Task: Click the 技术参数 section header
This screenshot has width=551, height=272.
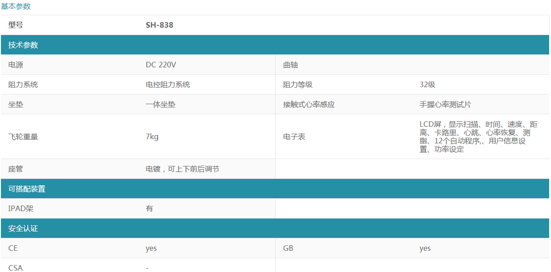Action: [x=23, y=45]
